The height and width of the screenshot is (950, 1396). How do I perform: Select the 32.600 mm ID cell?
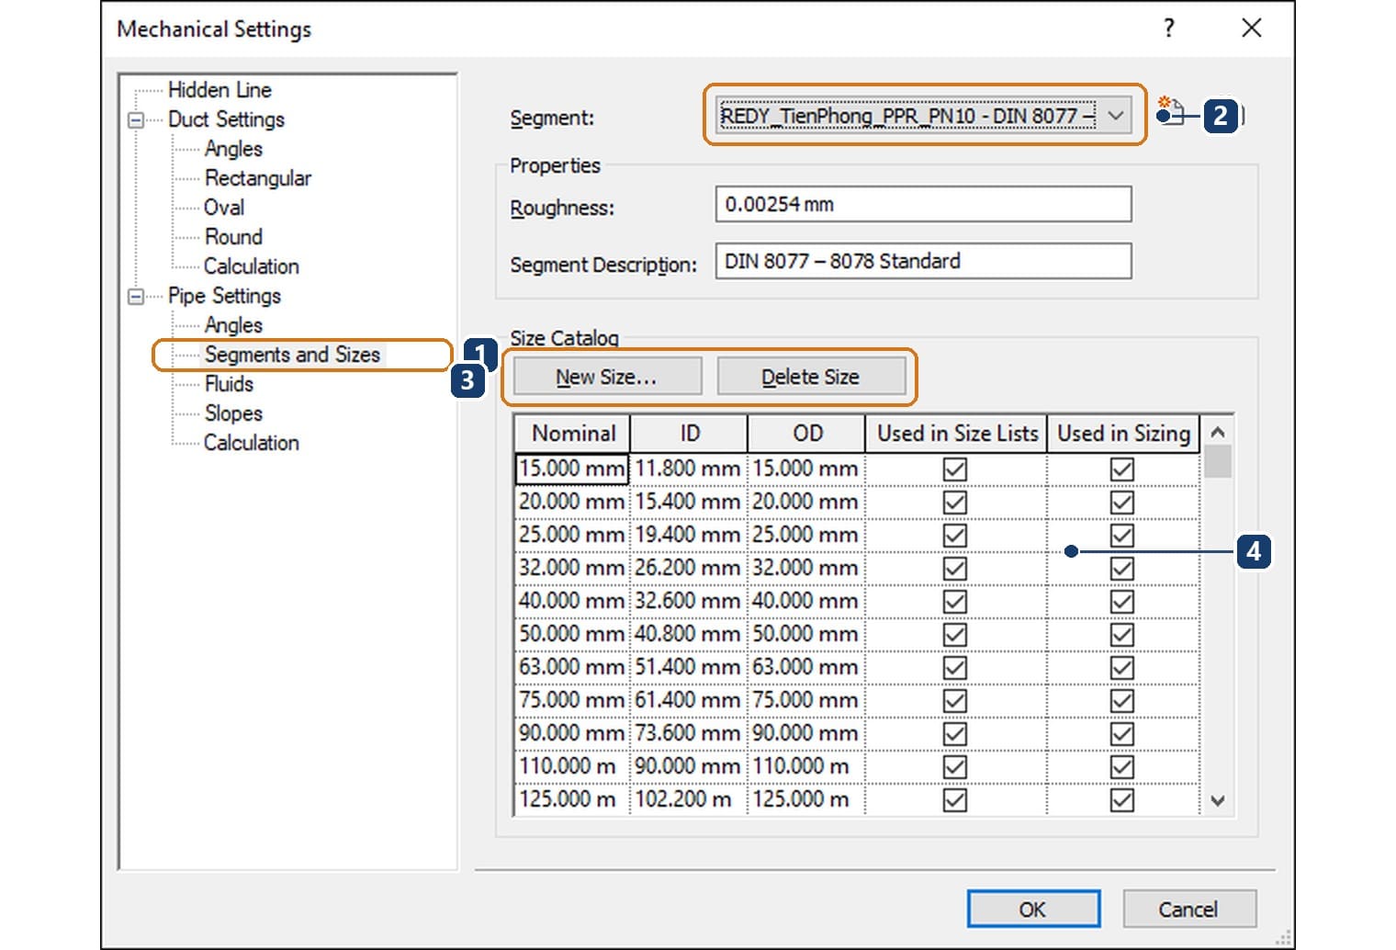[x=689, y=601]
